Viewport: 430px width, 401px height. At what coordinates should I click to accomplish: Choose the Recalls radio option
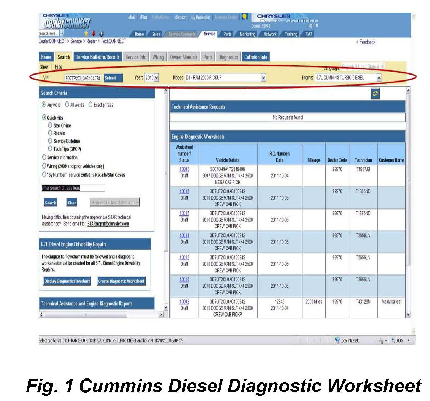tap(50, 133)
